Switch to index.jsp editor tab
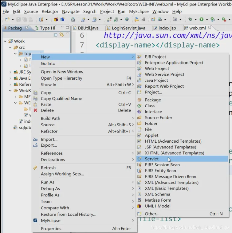Screen dimensions: 232x233 click(165, 28)
